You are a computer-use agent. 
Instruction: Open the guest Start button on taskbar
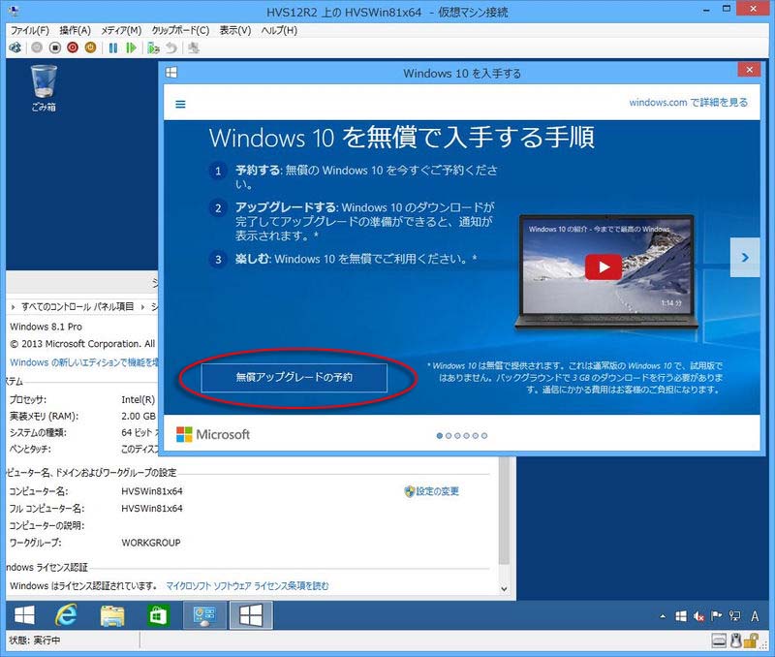[24, 615]
